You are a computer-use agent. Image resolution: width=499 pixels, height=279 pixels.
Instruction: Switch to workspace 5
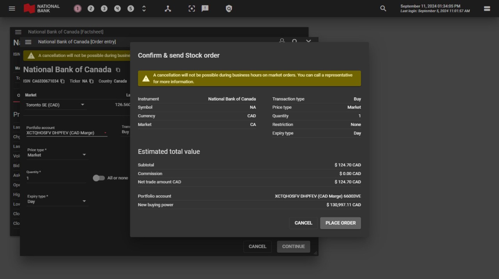coord(131,9)
